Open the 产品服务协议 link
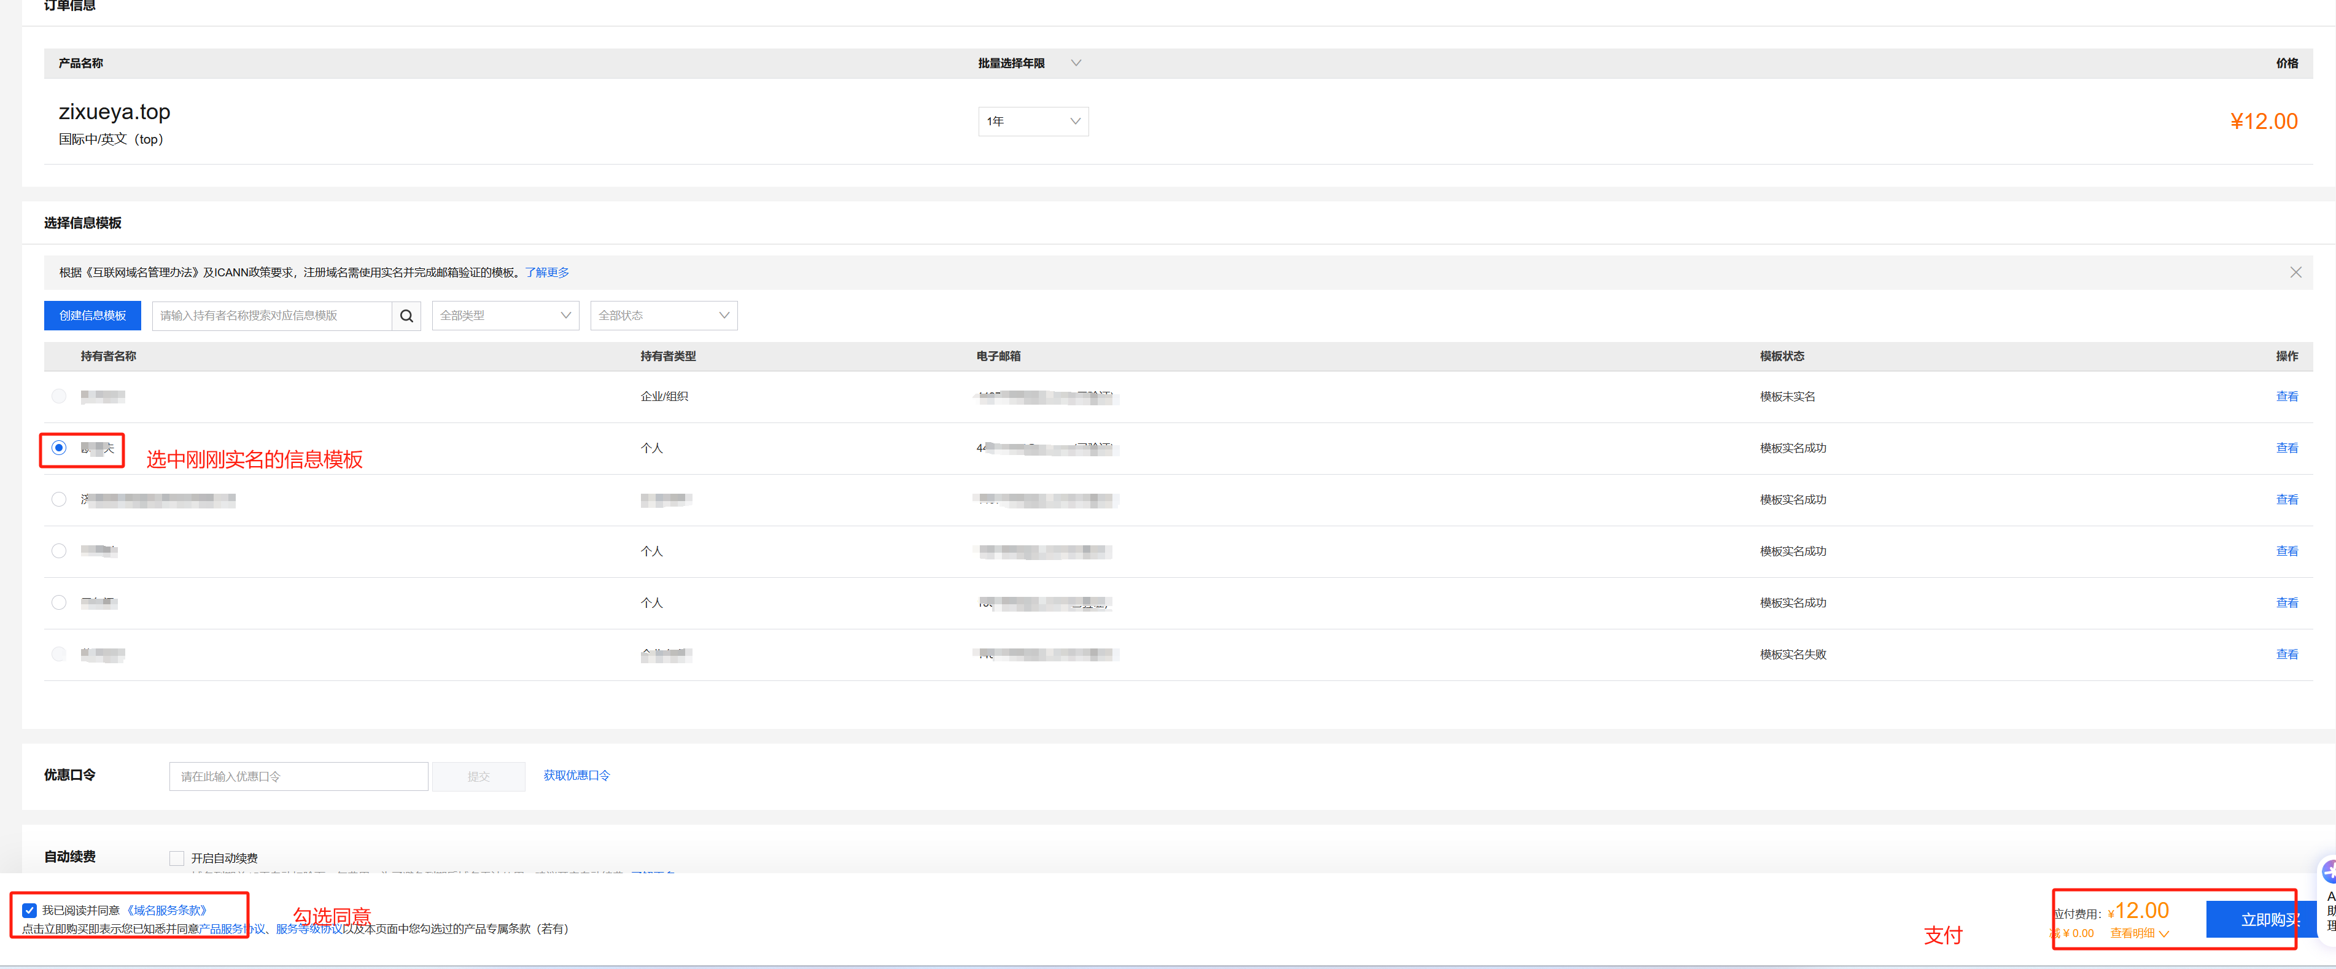Screen dimensions: 2336x969 click(x=232, y=929)
